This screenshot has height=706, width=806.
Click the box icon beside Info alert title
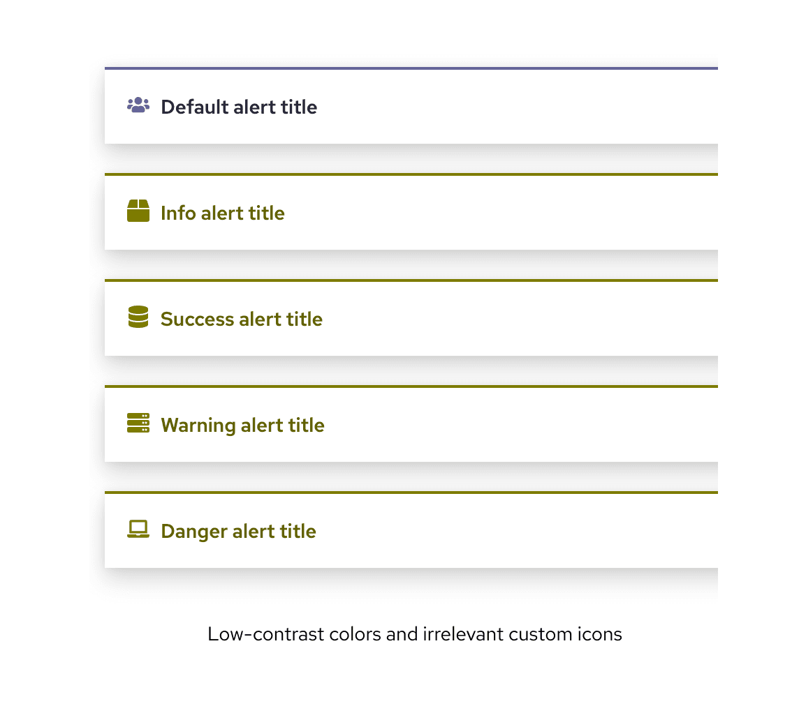pyautogui.click(x=138, y=211)
